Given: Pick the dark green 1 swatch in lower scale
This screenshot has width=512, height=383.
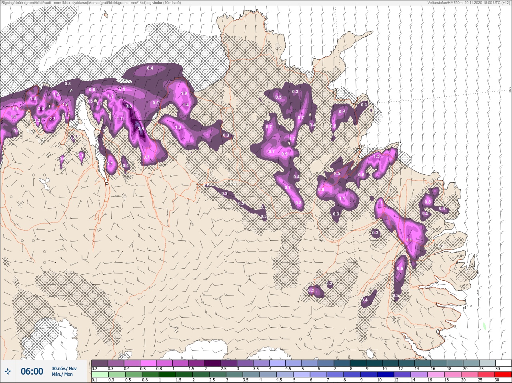Looking at the screenshot, I should tap(167, 374).
